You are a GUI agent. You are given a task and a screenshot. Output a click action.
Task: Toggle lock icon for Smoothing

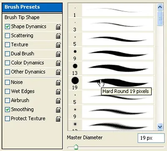tap(58, 110)
